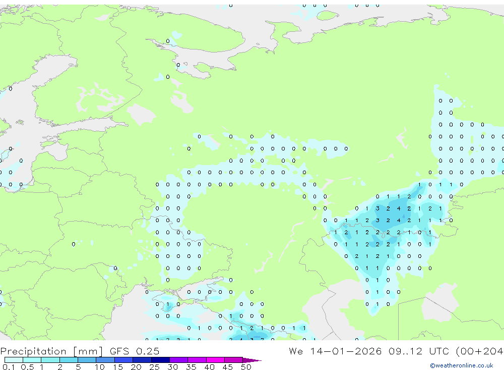
Task: Click the 2–5 mm legend swatch
Action: point(69,360)
